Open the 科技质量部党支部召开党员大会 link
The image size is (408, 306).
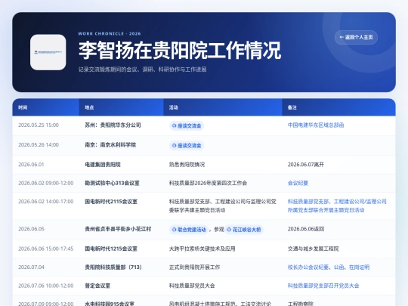click(x=323, y=286)
